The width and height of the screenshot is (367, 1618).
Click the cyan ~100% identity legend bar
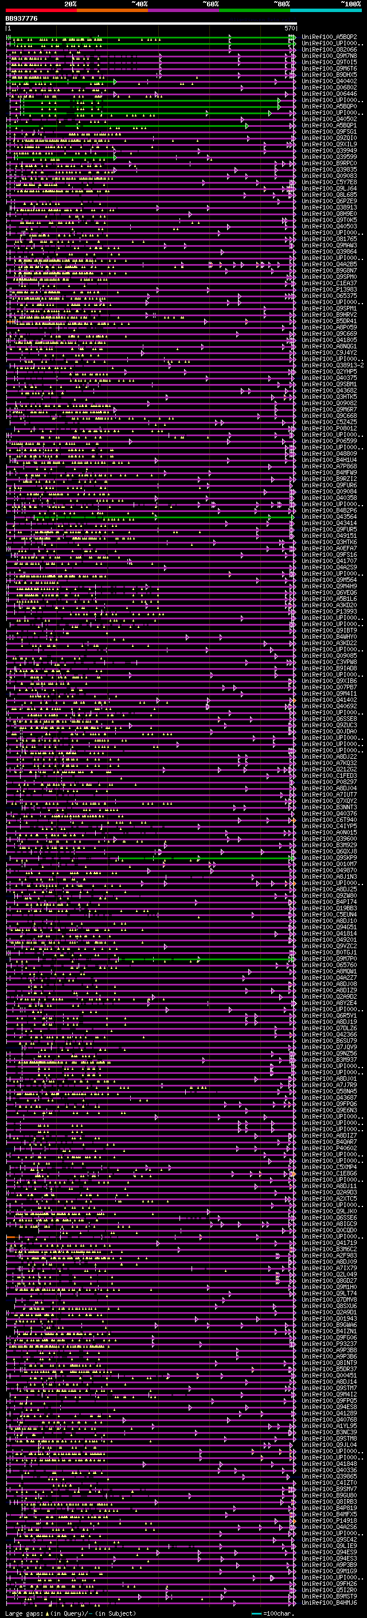325,10
